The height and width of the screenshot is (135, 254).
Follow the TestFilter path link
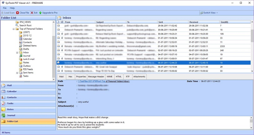[x=104, y=81]
